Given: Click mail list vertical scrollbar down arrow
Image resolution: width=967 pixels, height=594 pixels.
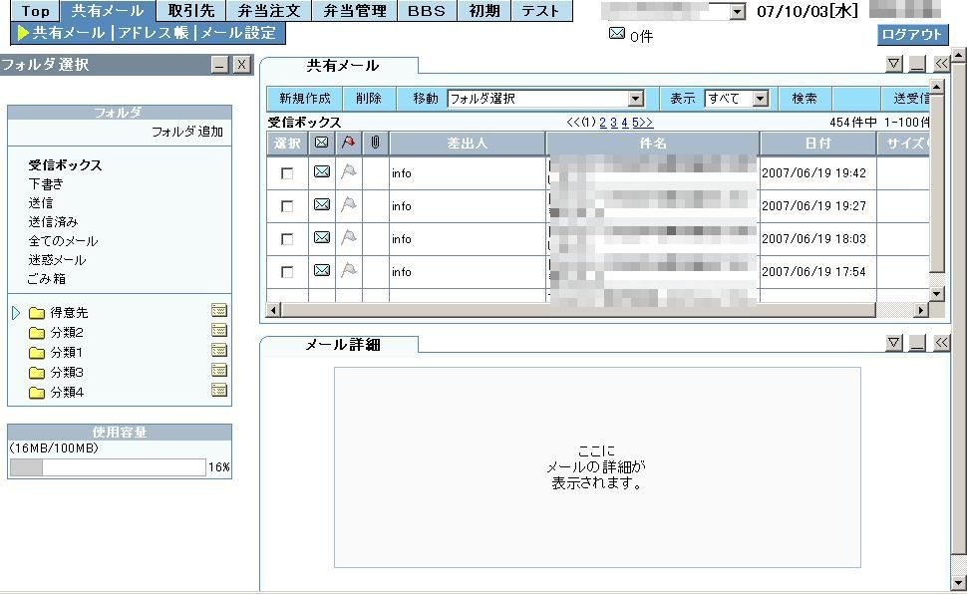Looking at the screenshot, I should (x=937, y=294).
